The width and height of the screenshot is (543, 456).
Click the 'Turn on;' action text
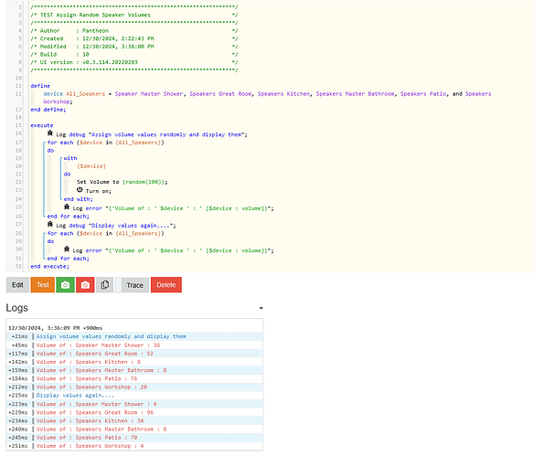pos(99,191)
